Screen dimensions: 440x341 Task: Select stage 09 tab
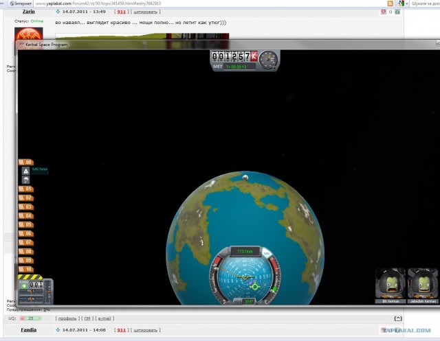[x=26, y=260]
